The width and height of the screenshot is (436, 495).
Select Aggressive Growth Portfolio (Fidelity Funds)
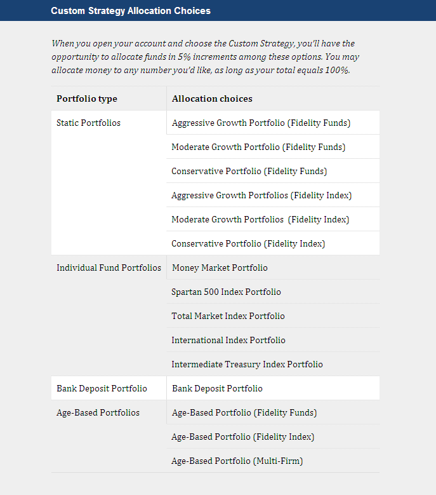261,123
